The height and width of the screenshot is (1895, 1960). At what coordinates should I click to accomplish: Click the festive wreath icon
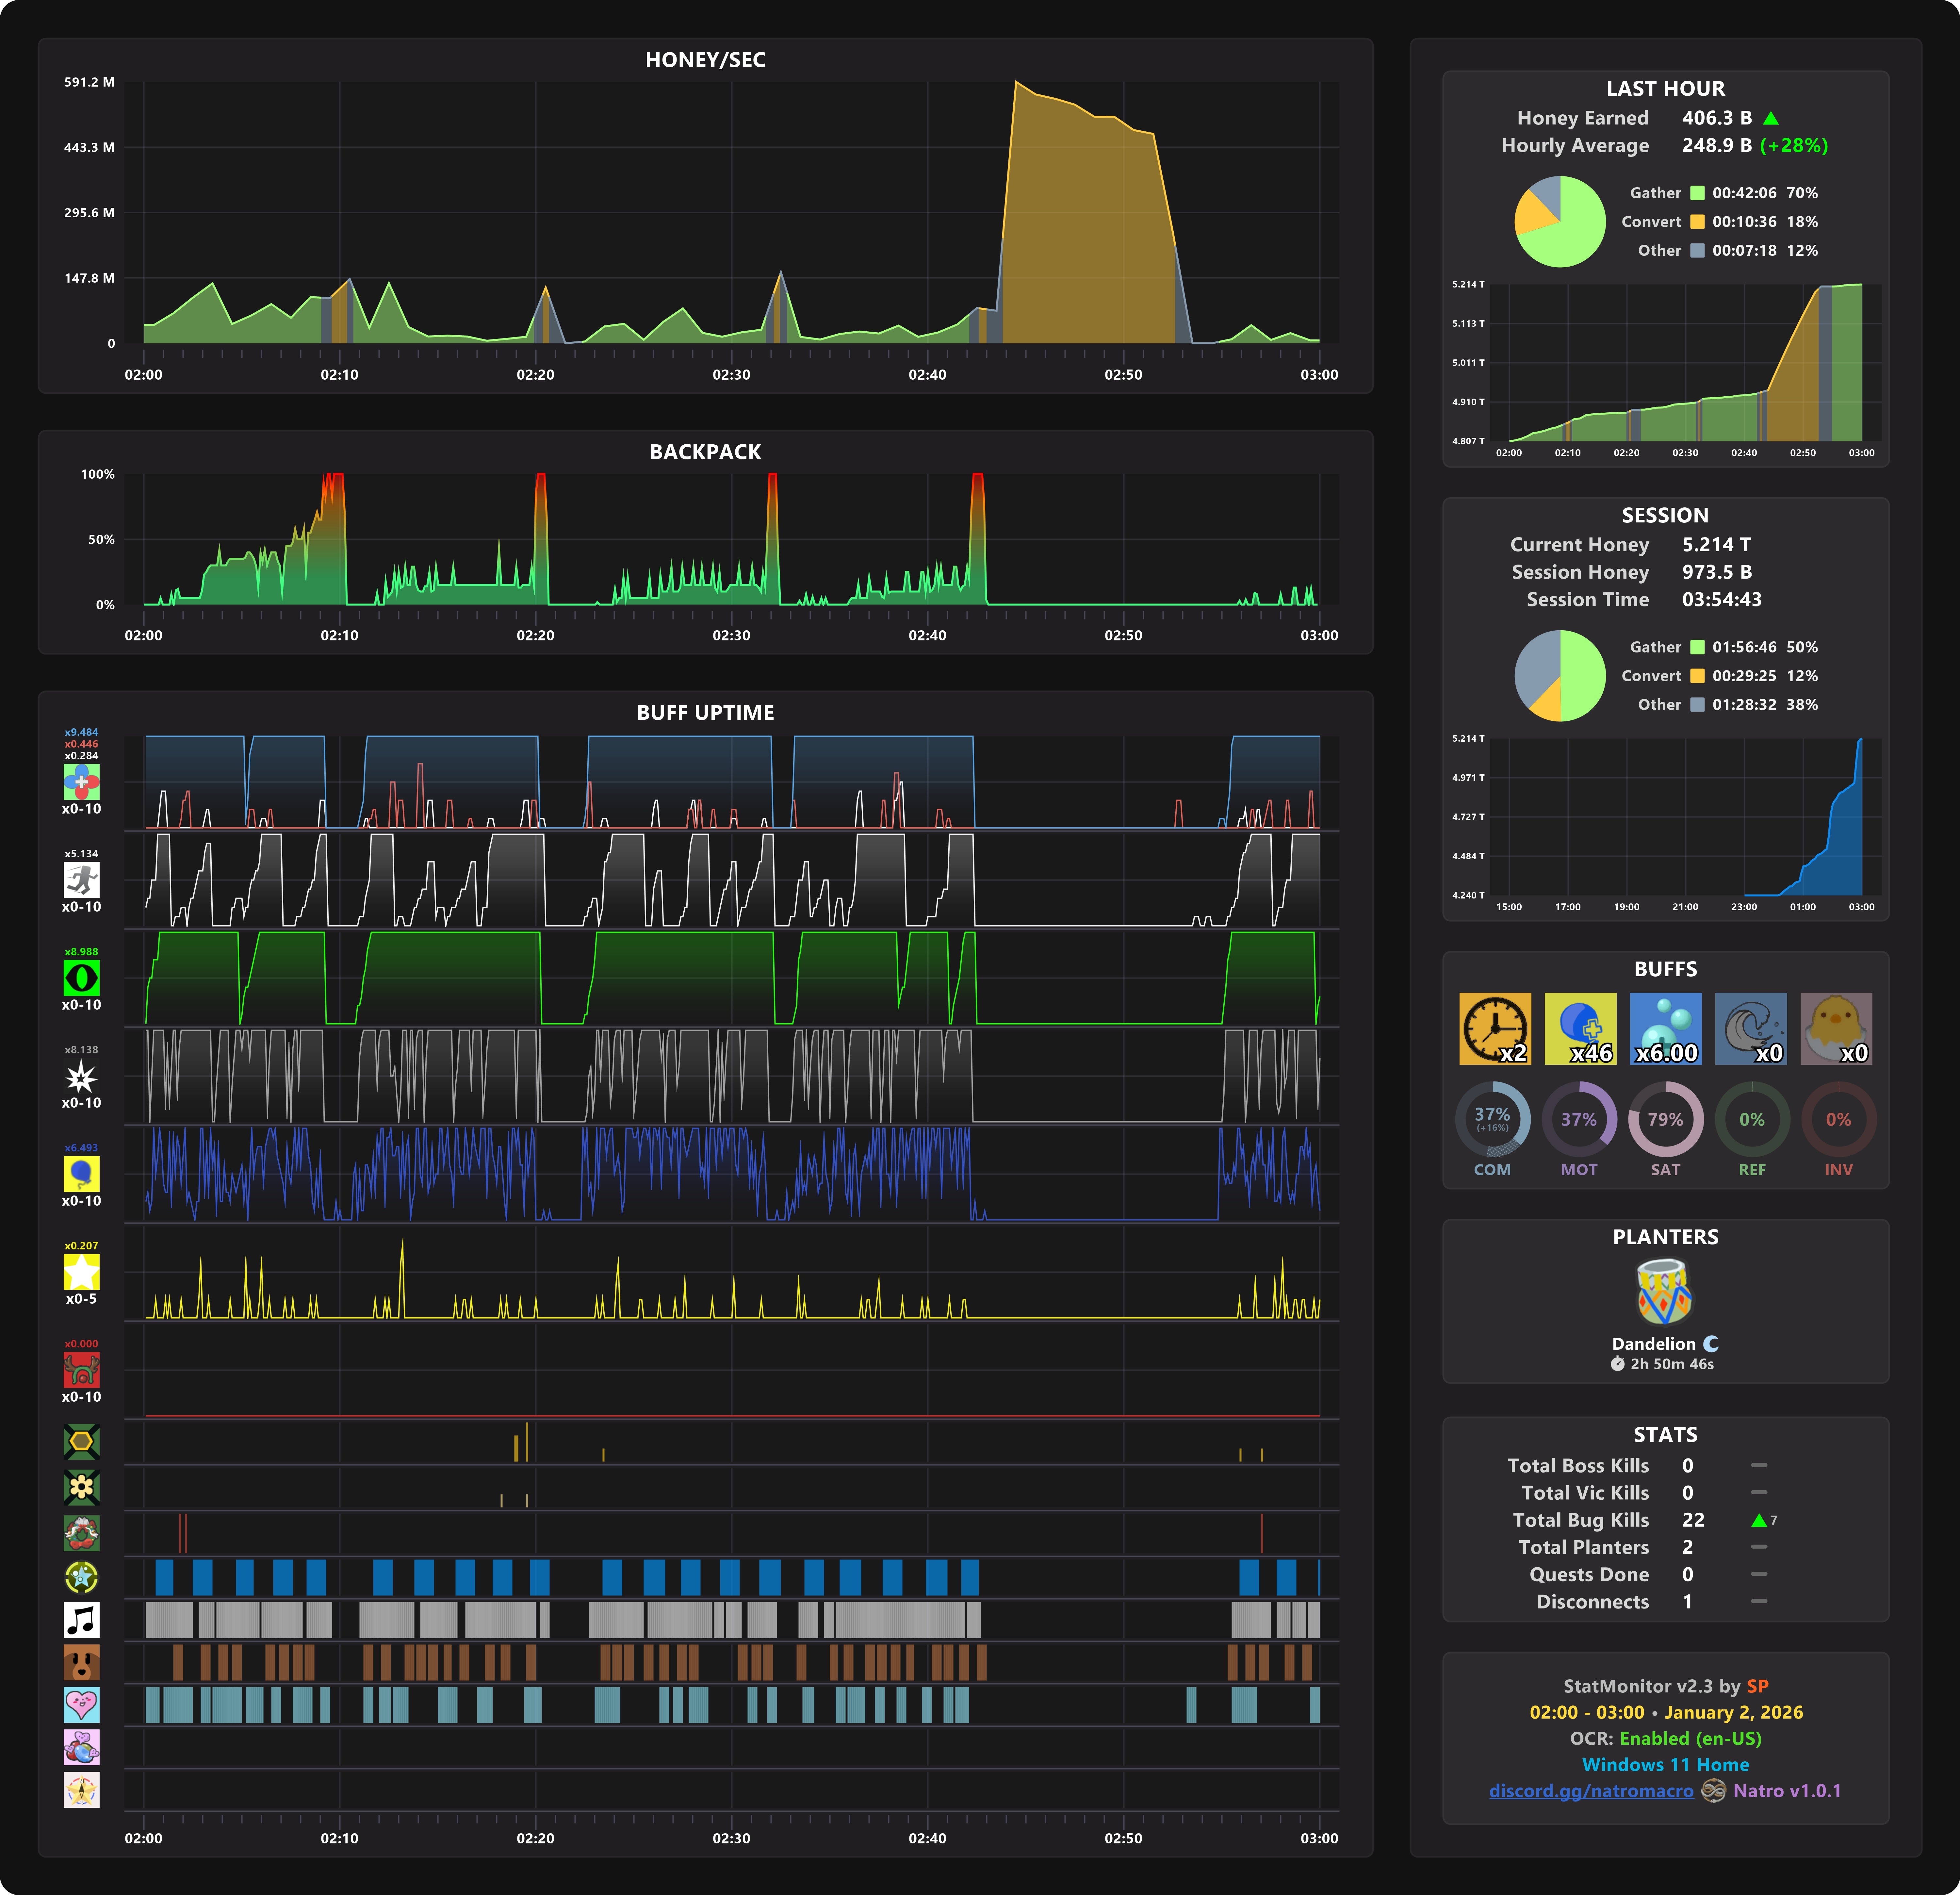[81, 1533]
